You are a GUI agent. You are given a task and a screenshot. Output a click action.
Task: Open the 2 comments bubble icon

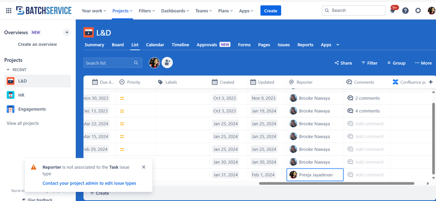click(350, 98)
